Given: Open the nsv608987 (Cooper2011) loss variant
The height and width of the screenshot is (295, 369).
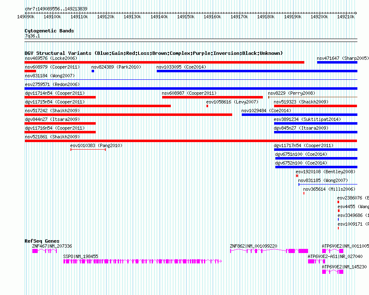Looking at the screenshot, I should click(x=213, y=97).
